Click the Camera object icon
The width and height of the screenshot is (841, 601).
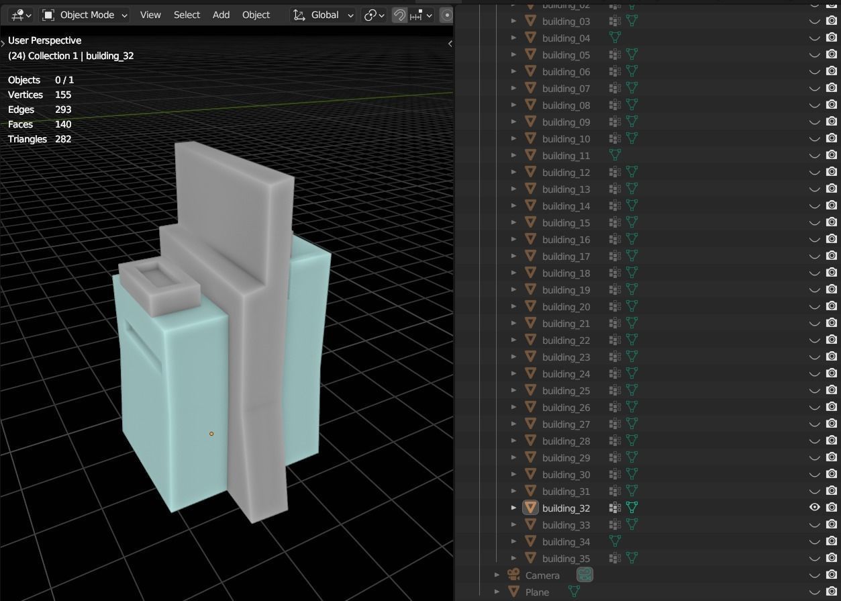coord(514,575)
